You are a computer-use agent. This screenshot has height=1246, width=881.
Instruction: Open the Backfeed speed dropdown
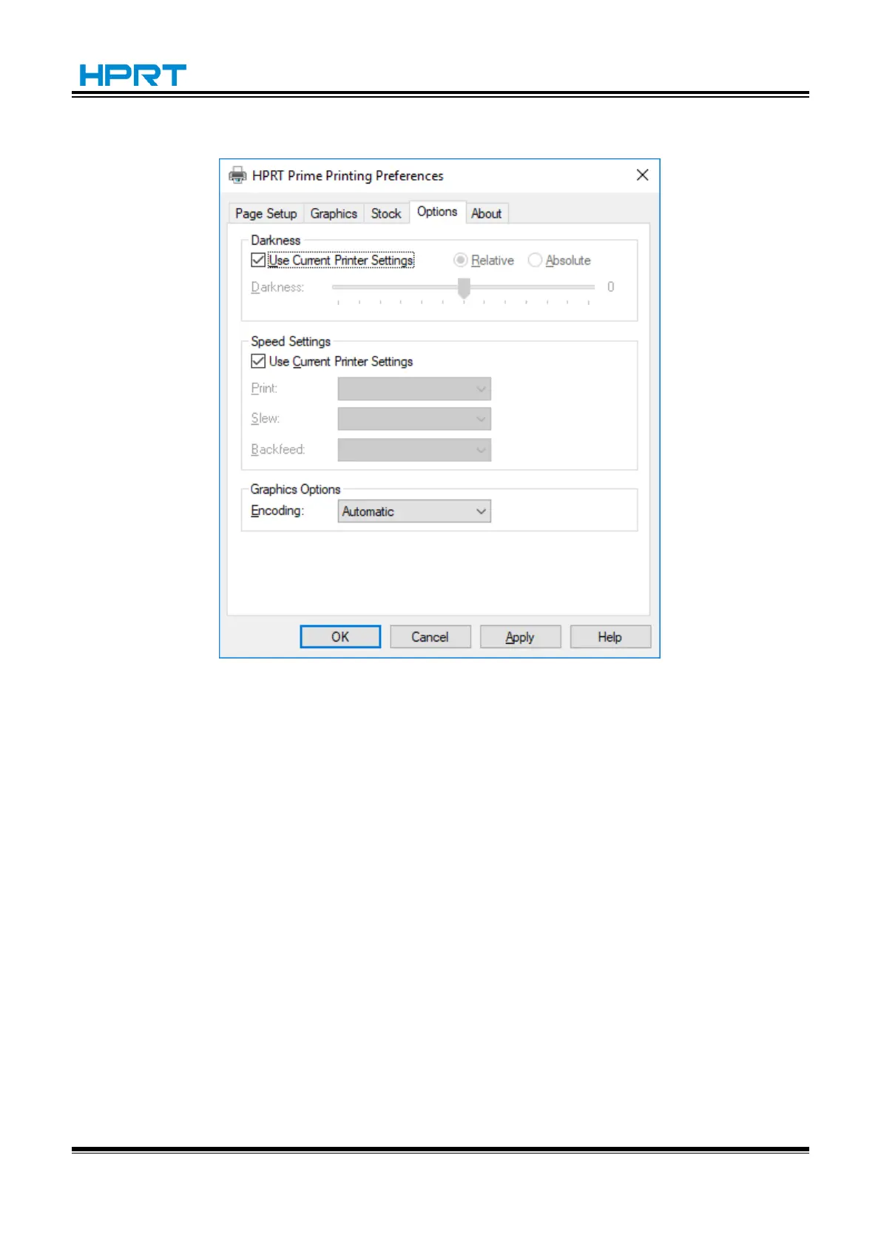click(414, 450)
